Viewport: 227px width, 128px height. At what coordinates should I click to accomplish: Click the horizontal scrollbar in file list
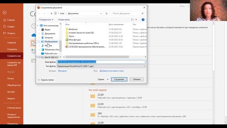(x=97, y=57)
